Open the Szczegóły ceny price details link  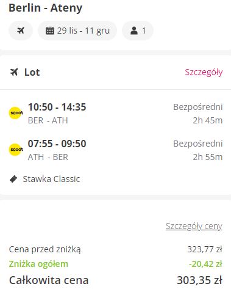(194, 226)
